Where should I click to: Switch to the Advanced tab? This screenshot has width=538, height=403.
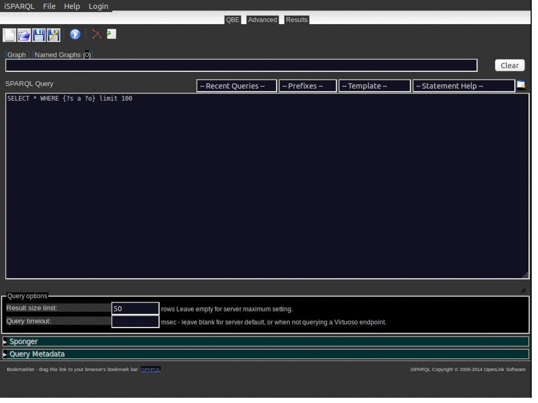point(262,19)
